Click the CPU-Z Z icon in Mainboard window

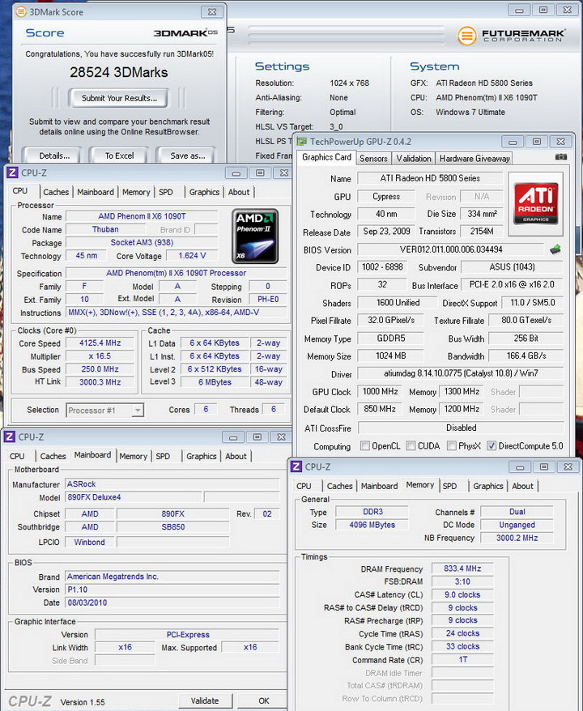coord(10,436)
